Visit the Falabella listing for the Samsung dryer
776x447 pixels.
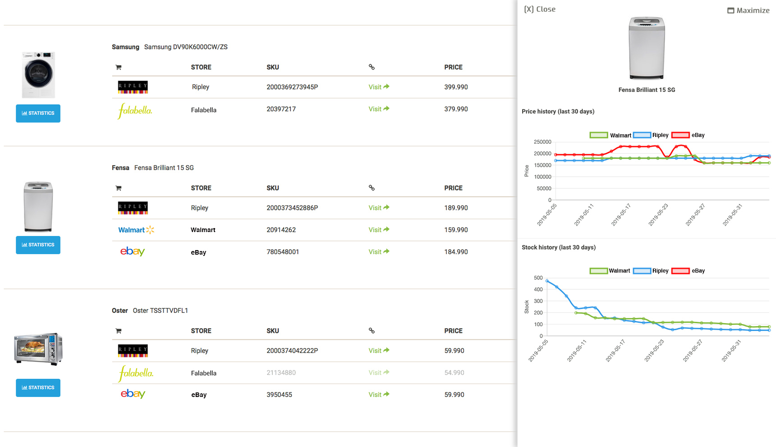[378, 109]
